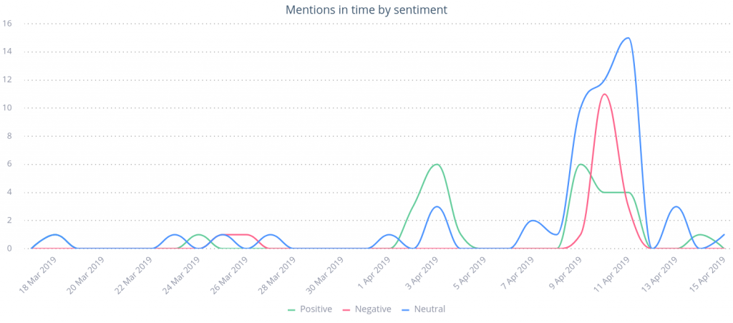Viewport: 733px width, 323px height.
Task: Select the chart title 'Mentions in time by sentiment'
Action: 366,9
